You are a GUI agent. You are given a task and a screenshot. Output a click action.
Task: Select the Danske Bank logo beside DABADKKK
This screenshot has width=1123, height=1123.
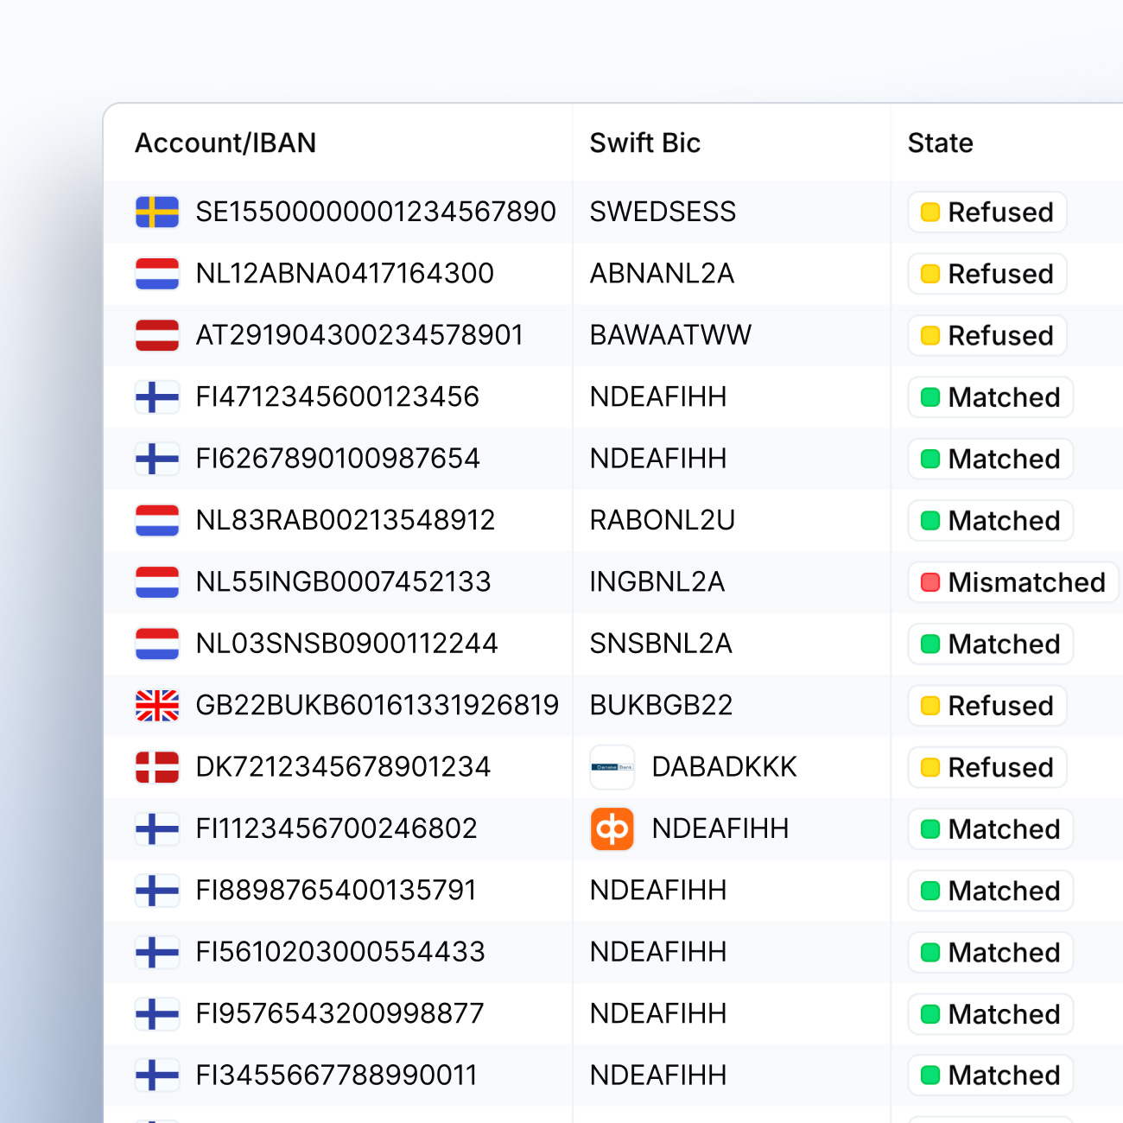[x=612, y=767]
